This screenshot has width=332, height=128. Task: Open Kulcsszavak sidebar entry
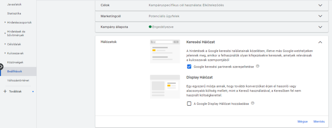15,53
